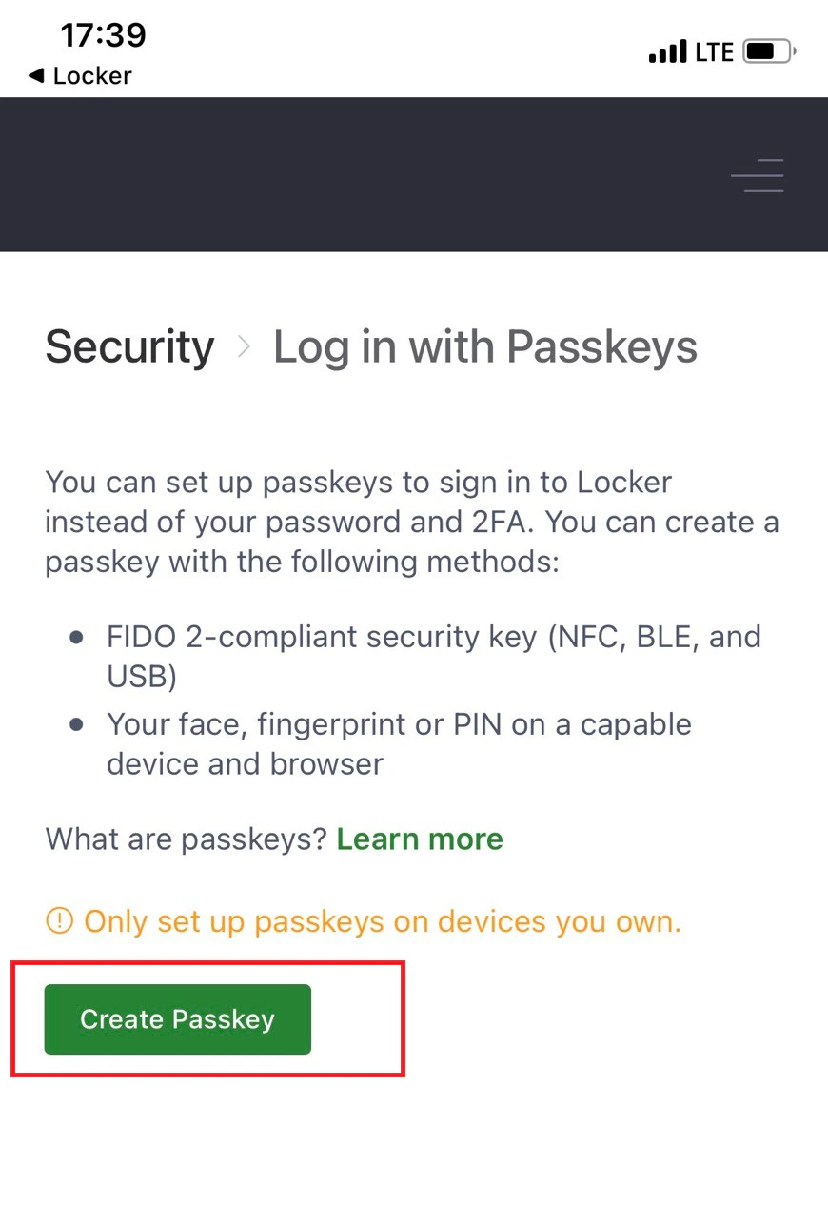828x1224 pixels.
Task: Select the Log in with Passkeys breadcrumb
Action: point(485,346)
